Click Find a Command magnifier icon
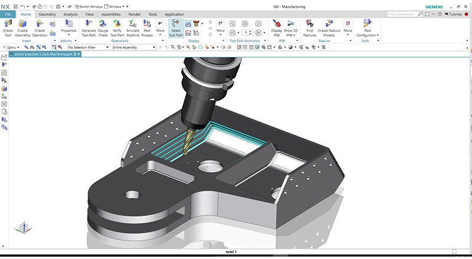Screen dimensions: 472x259 [420, 14]
